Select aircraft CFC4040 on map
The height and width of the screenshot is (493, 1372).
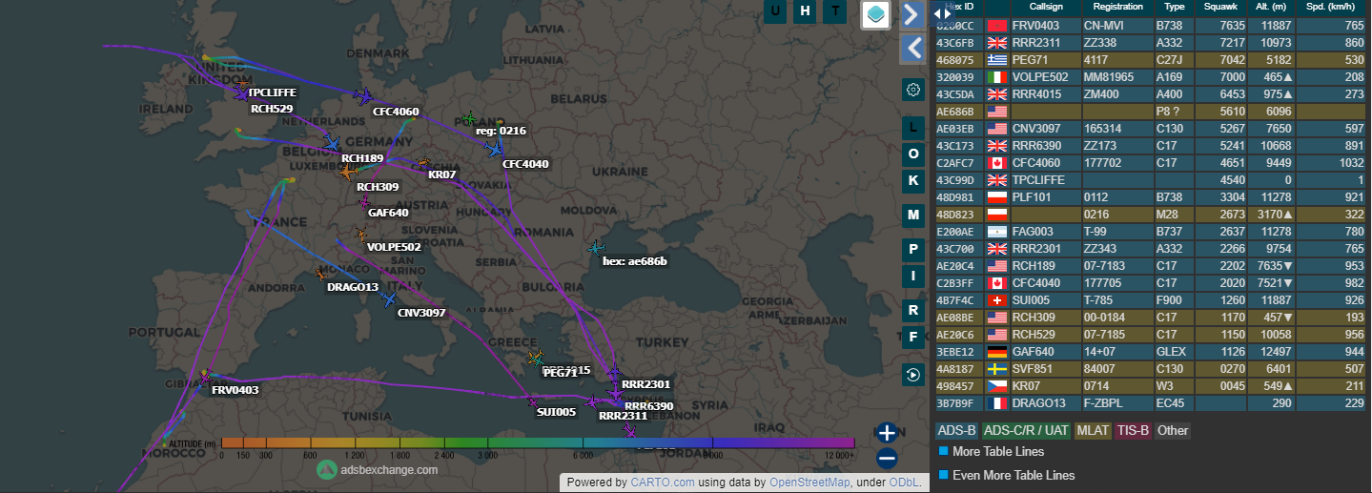494,148
